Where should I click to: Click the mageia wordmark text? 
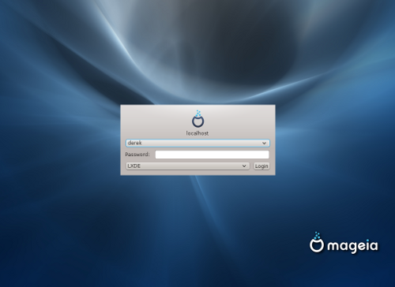pos(352,246)
